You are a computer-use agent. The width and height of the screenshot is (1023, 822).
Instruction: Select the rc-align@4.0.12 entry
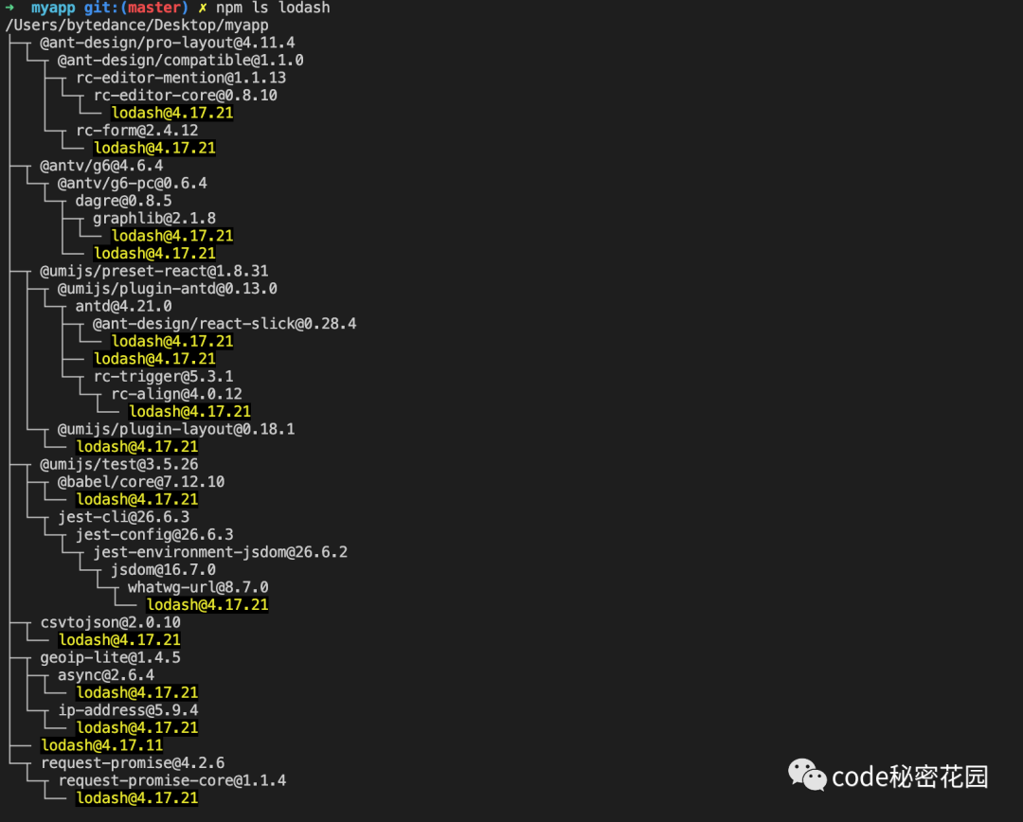click(176, 394)
